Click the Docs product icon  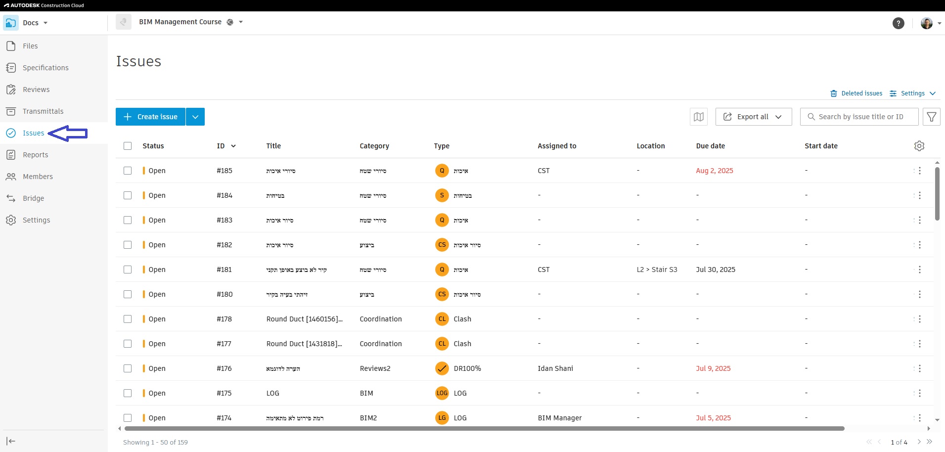point(11,23)
